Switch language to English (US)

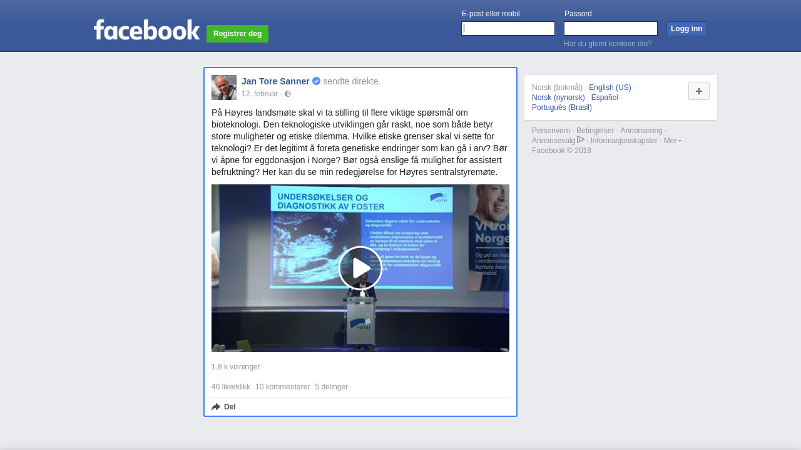point(610,87)
